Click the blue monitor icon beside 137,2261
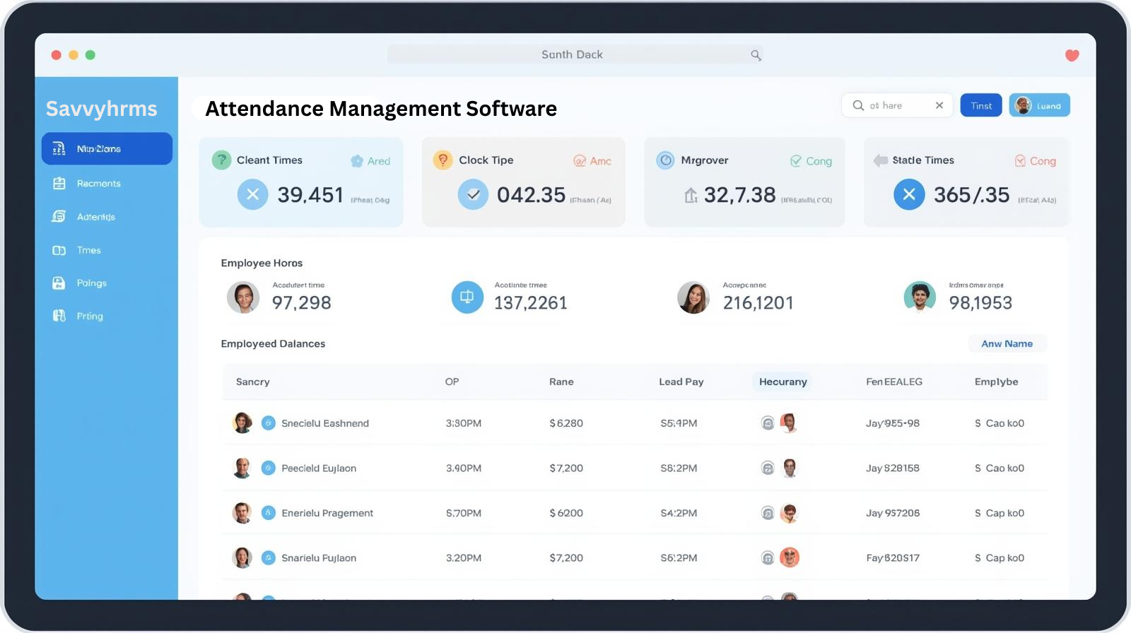The image size is (1131, 633). (x=467, y=297)
